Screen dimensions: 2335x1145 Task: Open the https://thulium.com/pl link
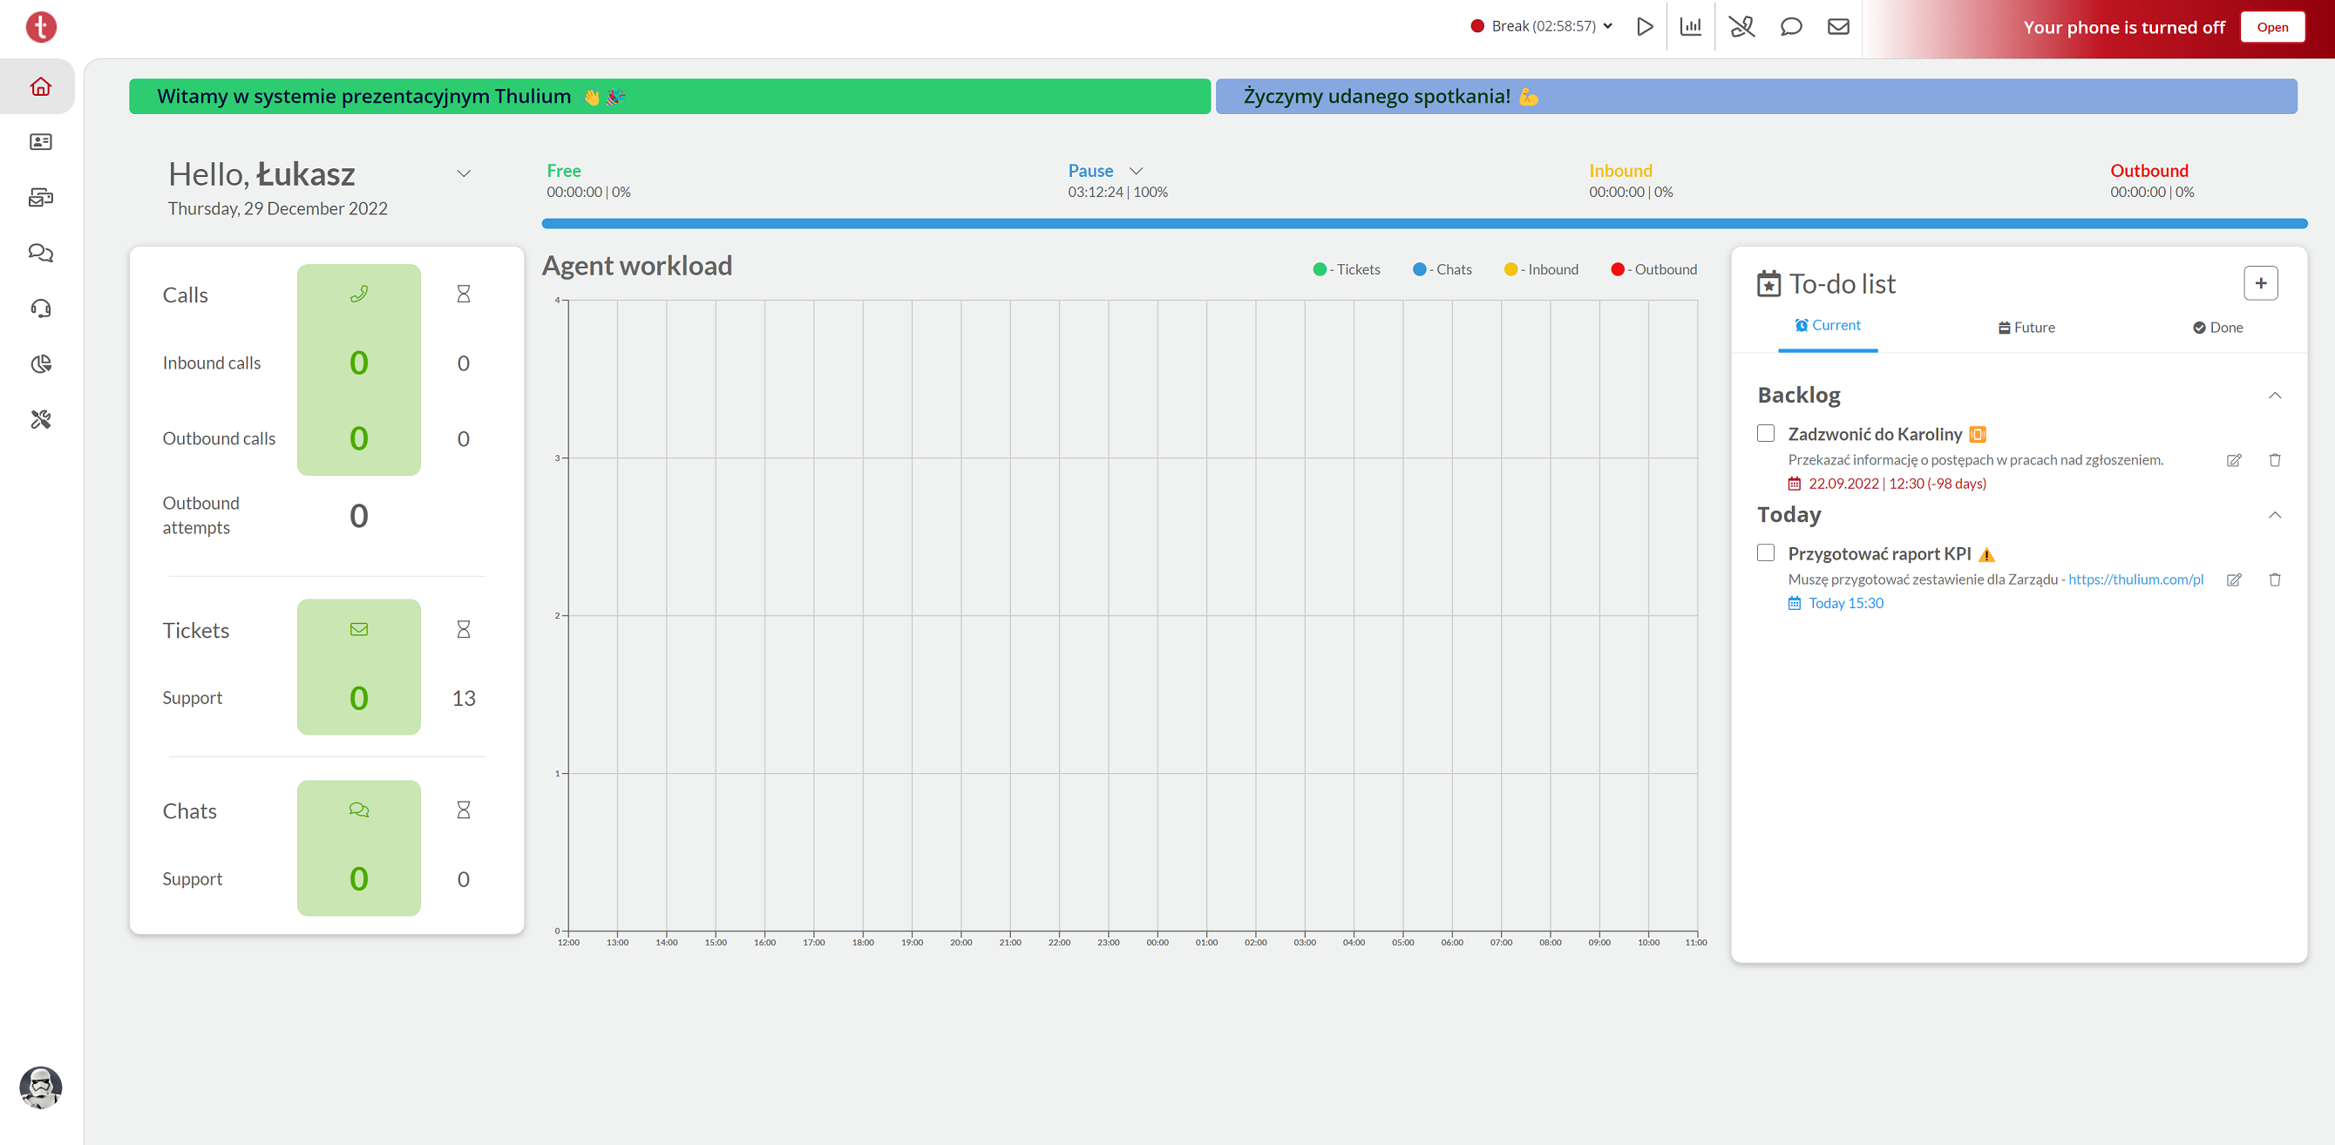[x=2135, y=579]
